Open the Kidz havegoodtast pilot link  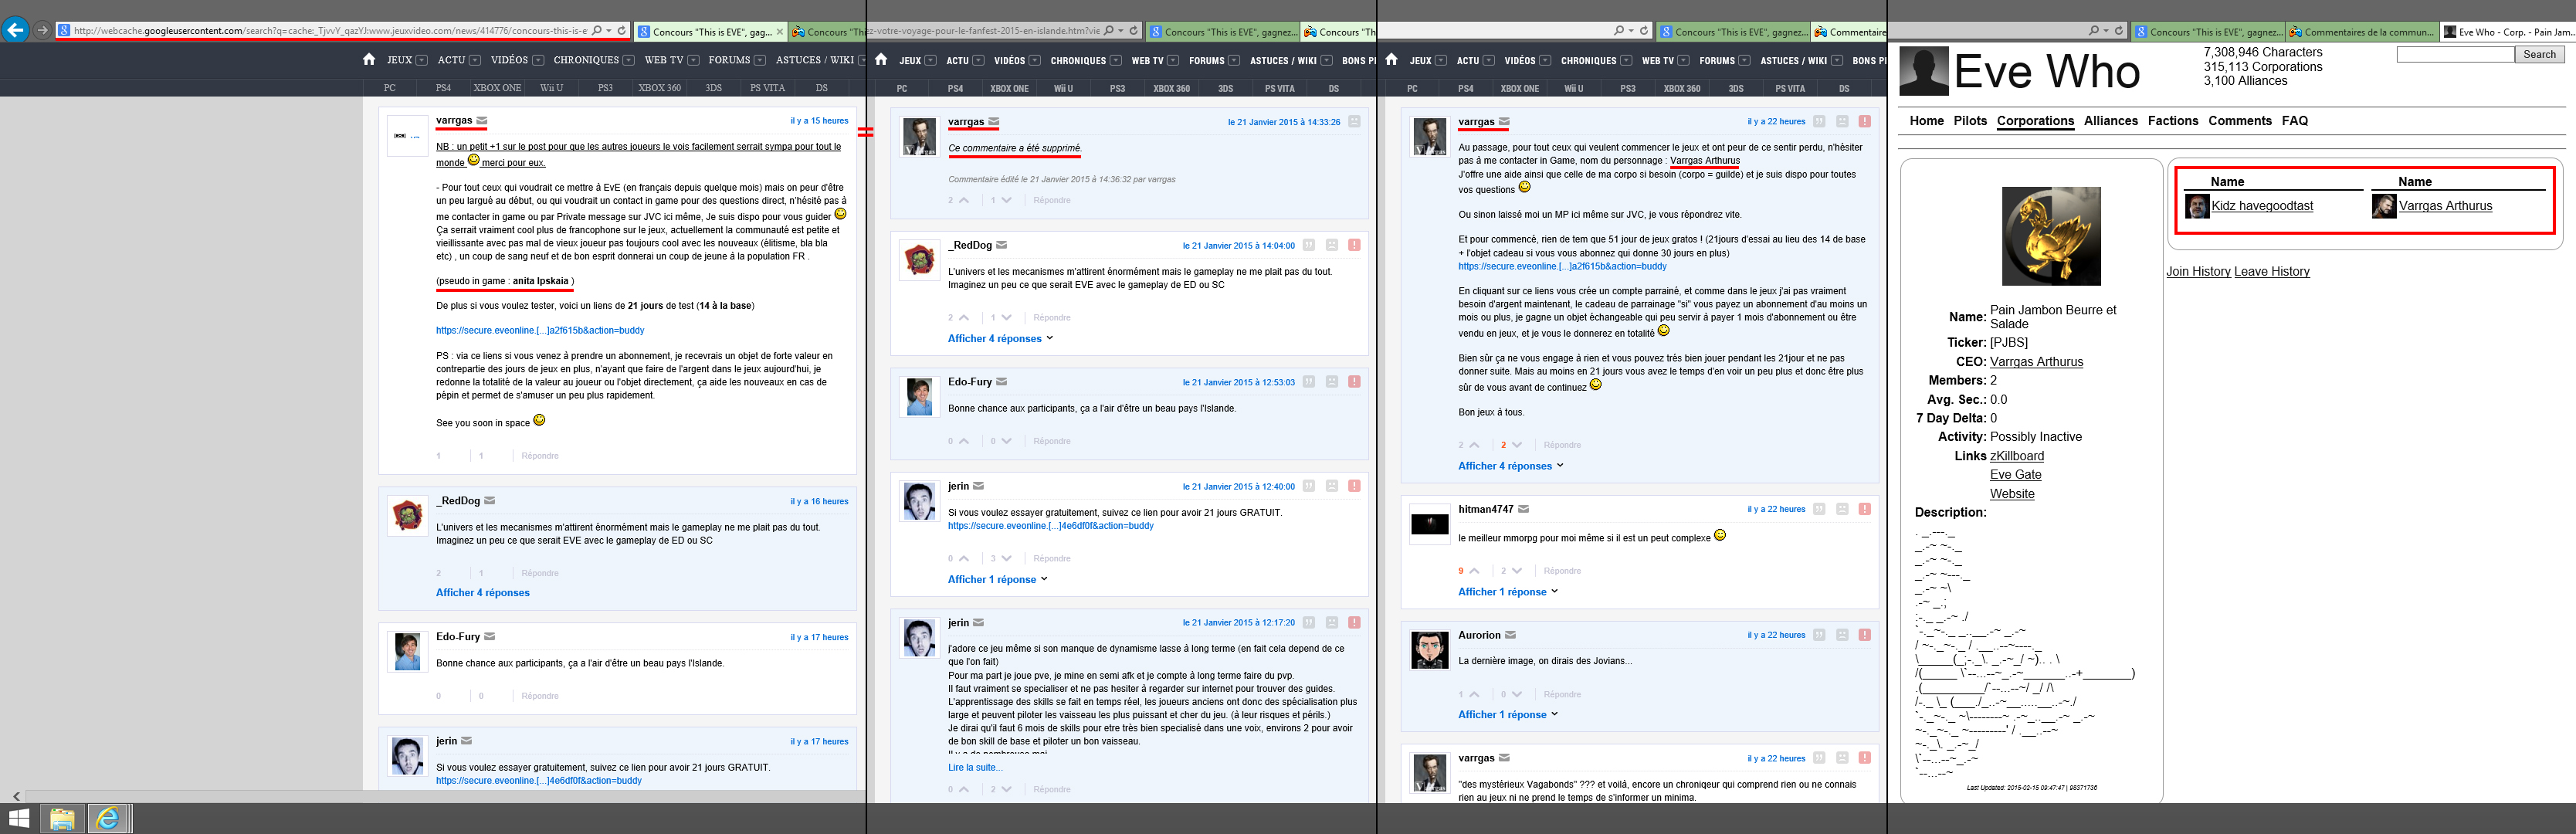pyautogui.click(x=2262, y=206)
